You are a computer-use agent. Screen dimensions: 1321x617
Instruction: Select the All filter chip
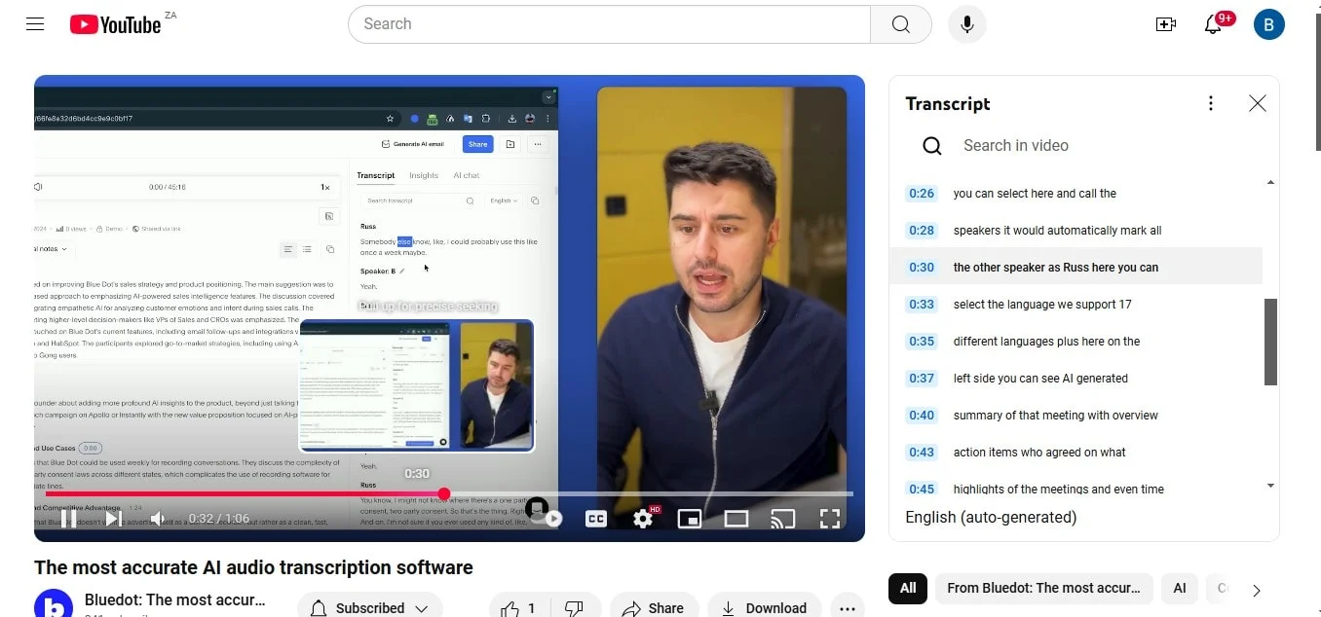pyautogui.click(x=908, y=588)
